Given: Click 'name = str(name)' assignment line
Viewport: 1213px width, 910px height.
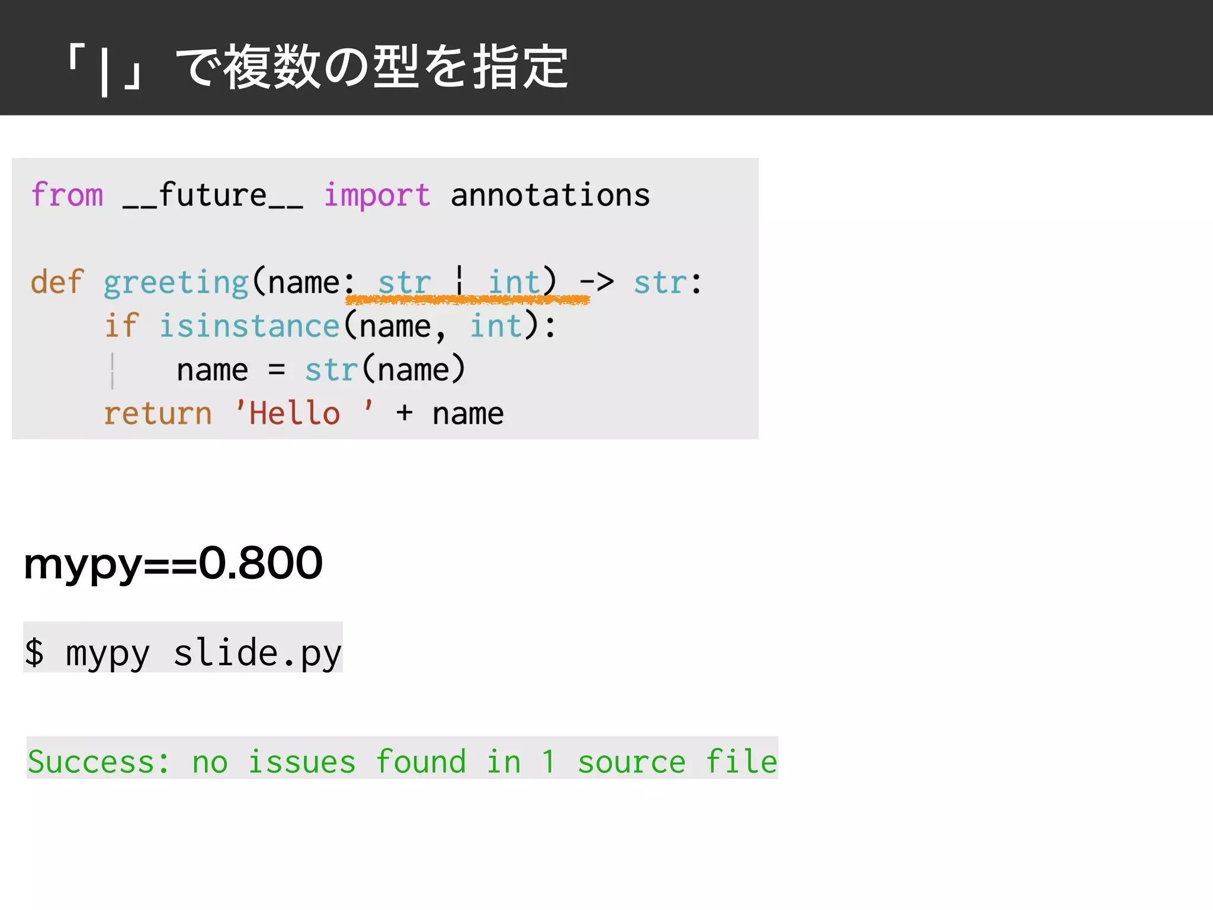Looking at the screenshot, I should tap(321, 370).
